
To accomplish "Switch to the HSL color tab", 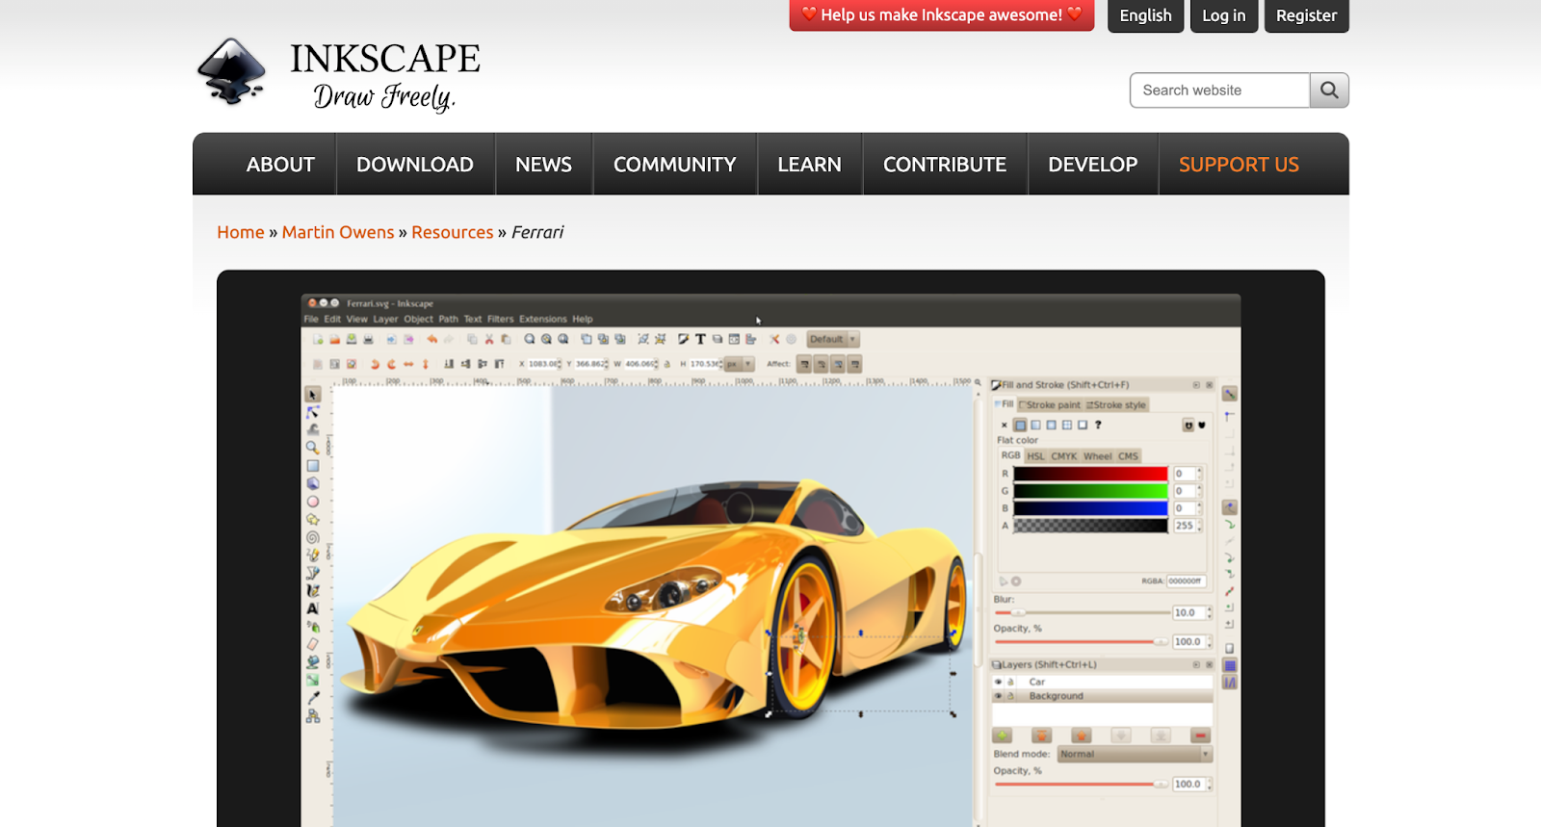I will coord(1035,456).
